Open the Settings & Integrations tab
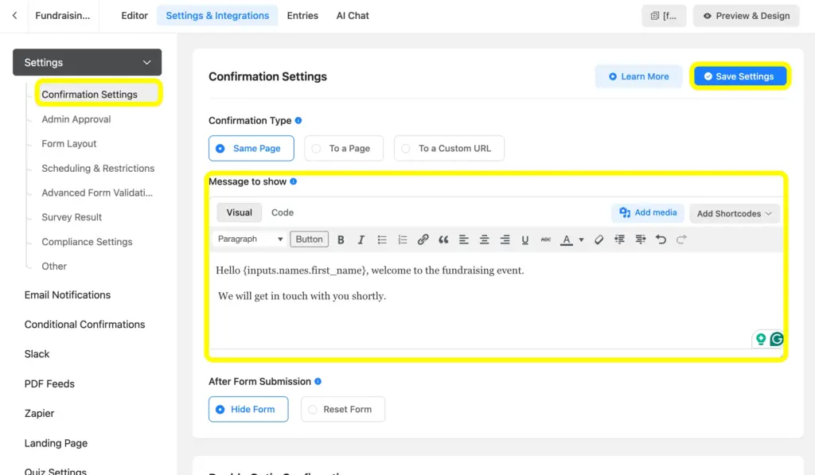The height and width of the screenshot is (475, 815). pos(217,16)
